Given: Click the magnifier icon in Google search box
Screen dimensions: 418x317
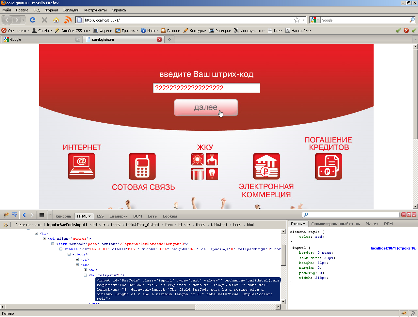Looking at the screenshot, I should 412,20.
